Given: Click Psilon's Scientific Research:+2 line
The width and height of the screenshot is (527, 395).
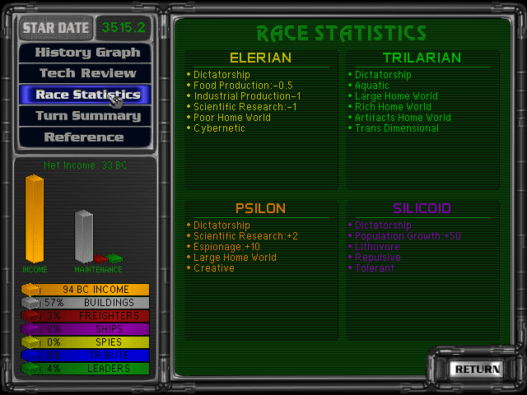Looking at the screenshot, I should (245, 236).
